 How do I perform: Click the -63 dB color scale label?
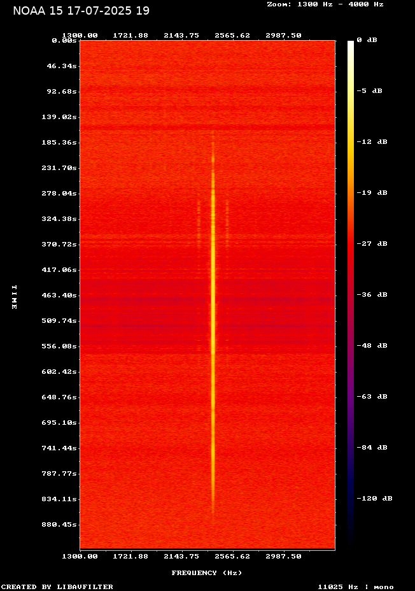[x=372, y=397]
